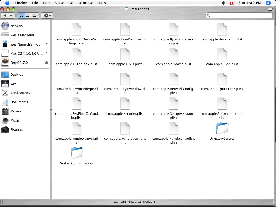Viewport: 276px width, 207px height.
Task: Open the Help menu
Action: 102,3
